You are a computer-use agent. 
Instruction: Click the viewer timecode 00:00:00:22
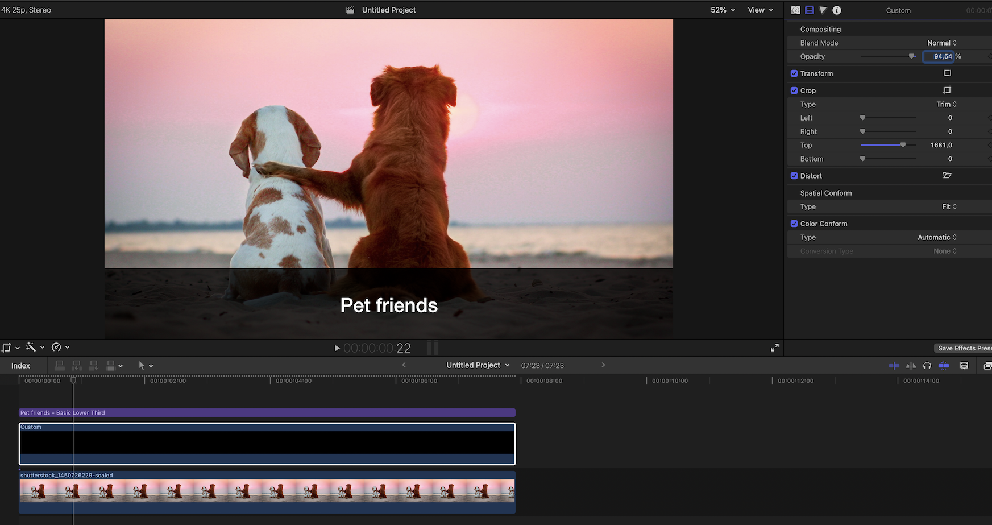tap(377, 348)
